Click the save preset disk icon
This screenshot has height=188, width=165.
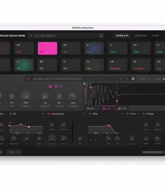pyautogui.click(x=101, y=36)
